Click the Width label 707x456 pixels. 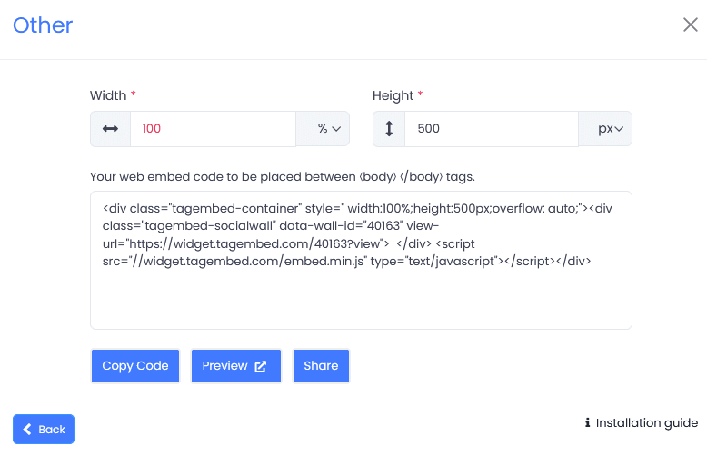coord(108,95)
